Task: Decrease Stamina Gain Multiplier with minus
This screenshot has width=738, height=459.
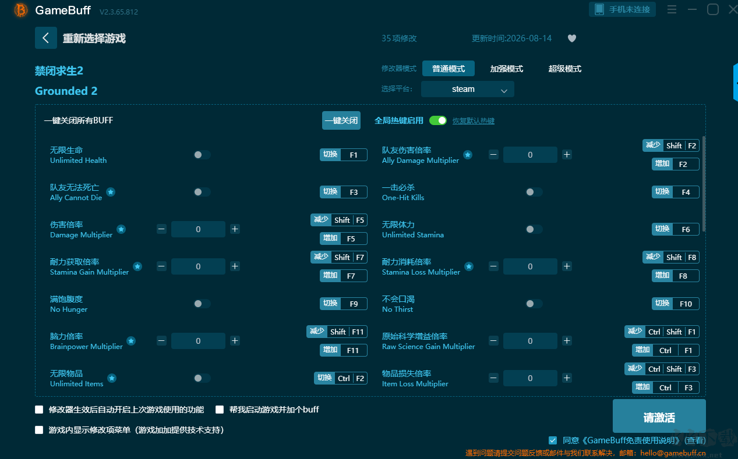Action: click(161, 266)
